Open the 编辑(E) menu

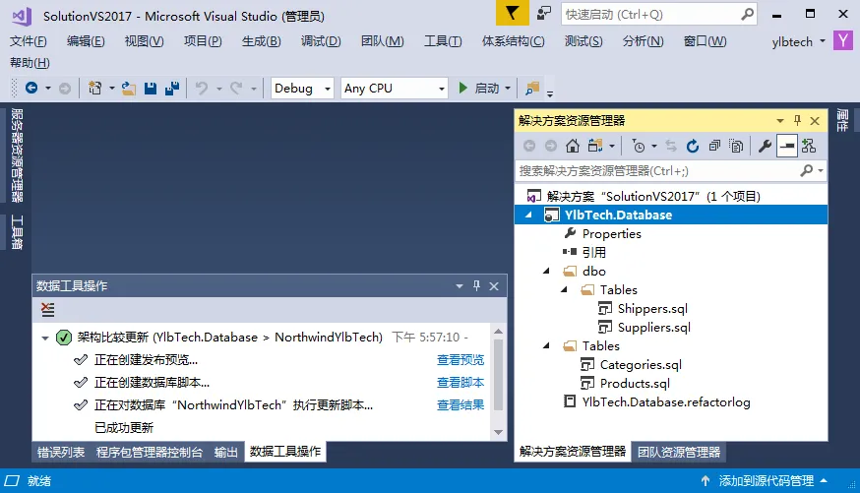pos(86,41)
